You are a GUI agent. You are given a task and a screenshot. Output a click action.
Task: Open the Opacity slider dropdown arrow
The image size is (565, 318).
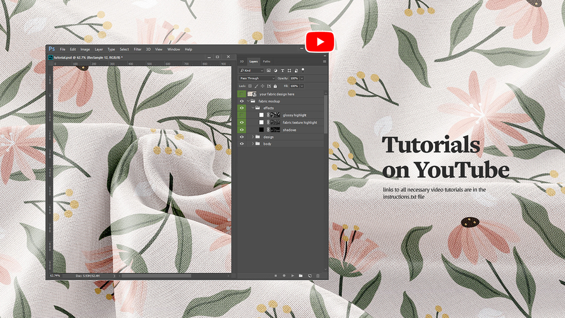coord(302,78)
